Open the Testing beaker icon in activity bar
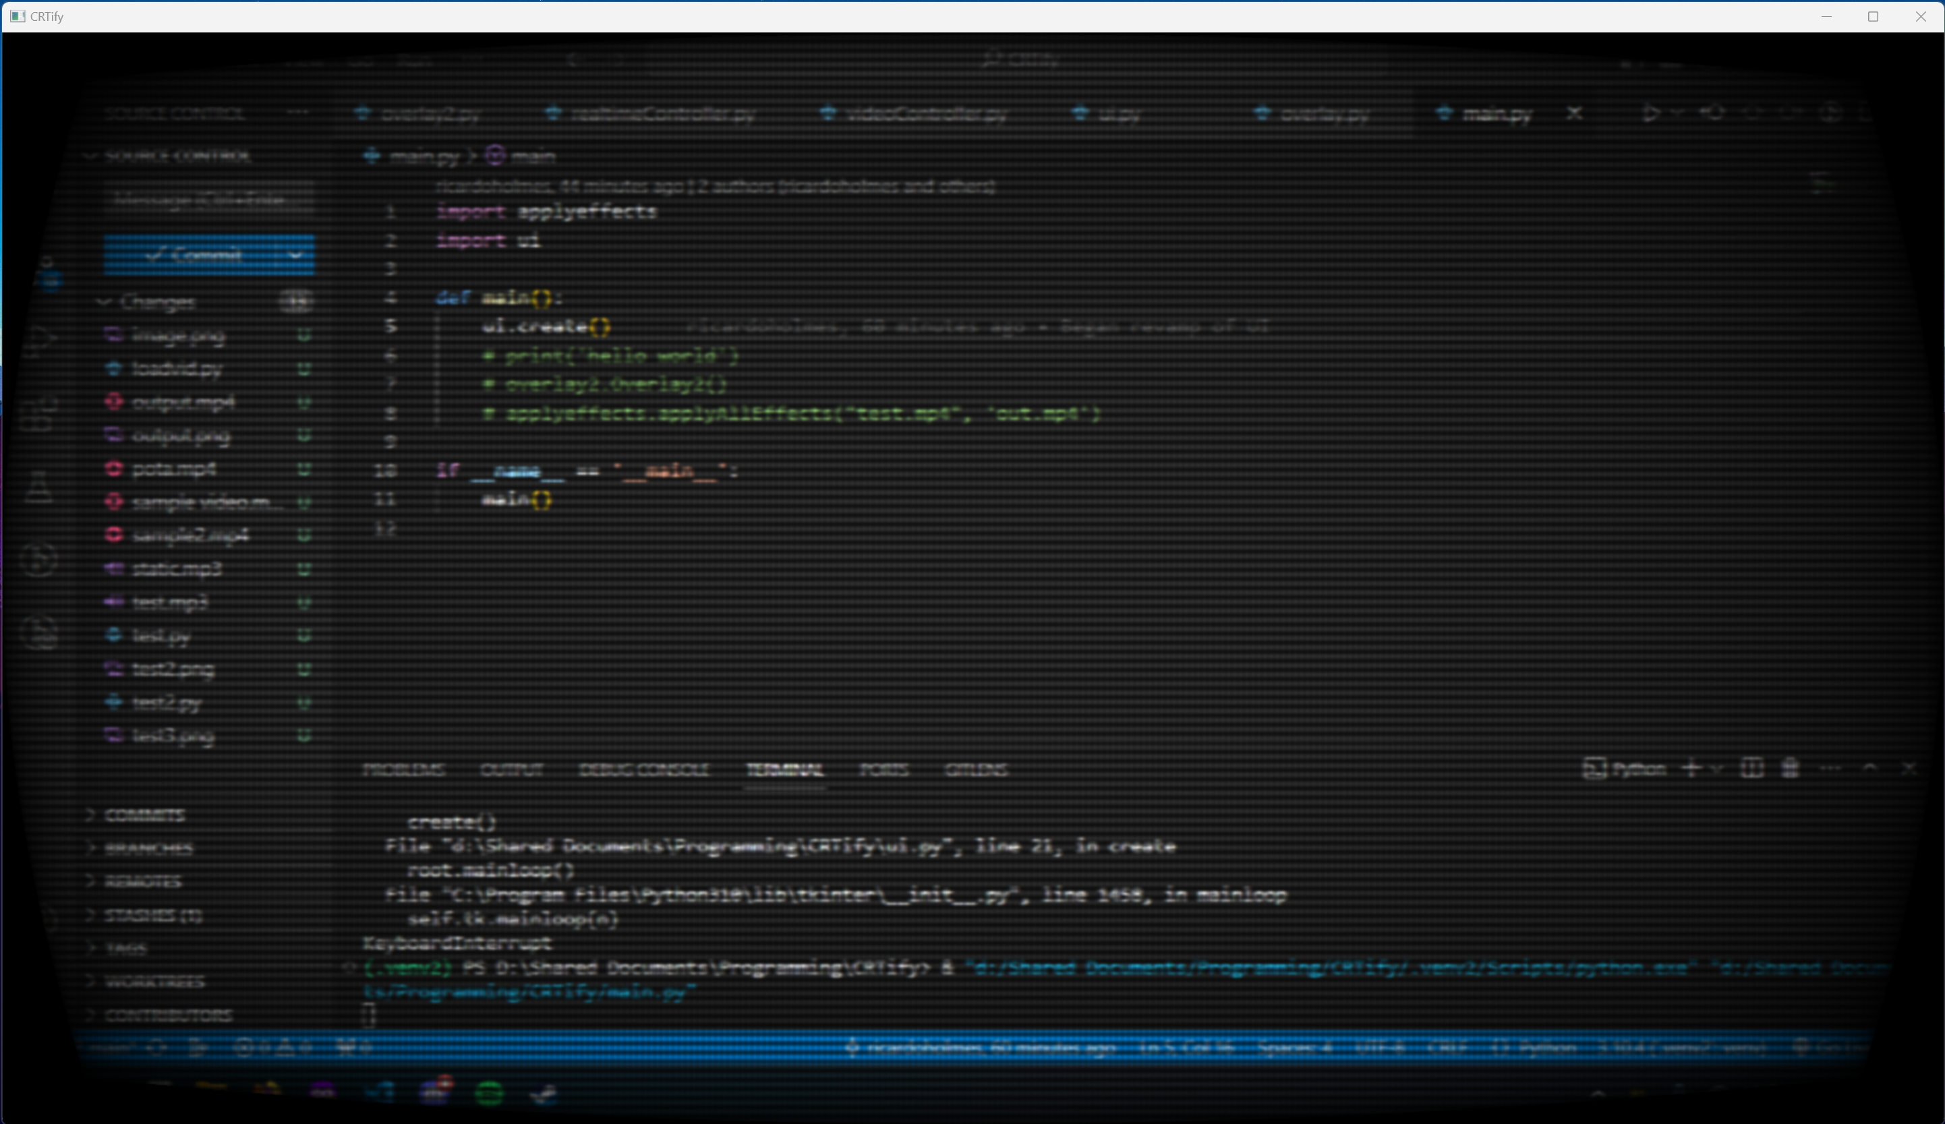Image resolution: width=1945 pixels, height=1124 pixels. 38,487
